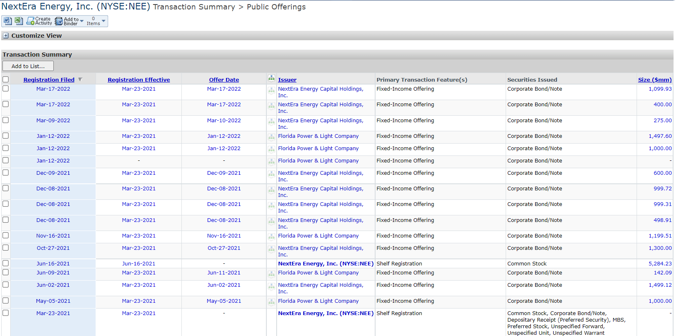Open the corporate tree icon in the 275.00 row
This screenshot has width=676, height=336.
[x=271, y=122]
